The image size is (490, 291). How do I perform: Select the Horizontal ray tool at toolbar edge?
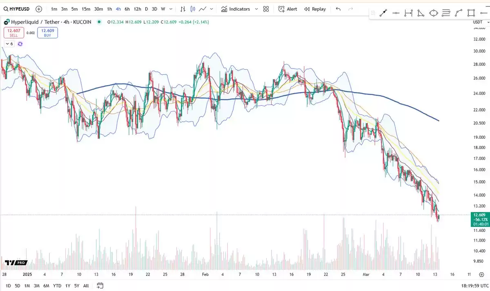pos(484,13)
